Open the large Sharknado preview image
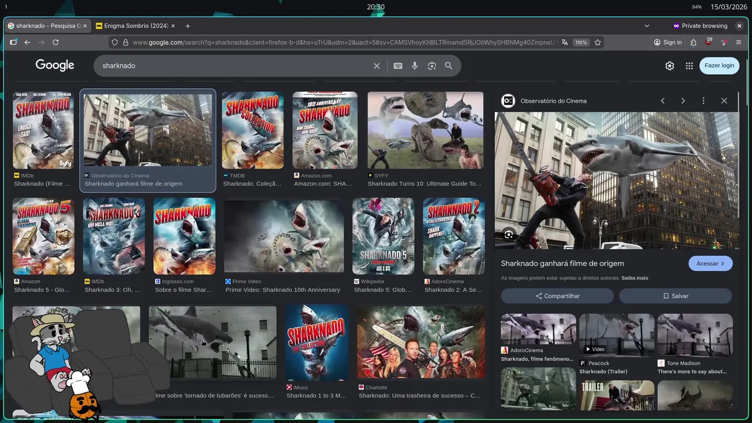The image size is (752, 423). coord(617,180)
